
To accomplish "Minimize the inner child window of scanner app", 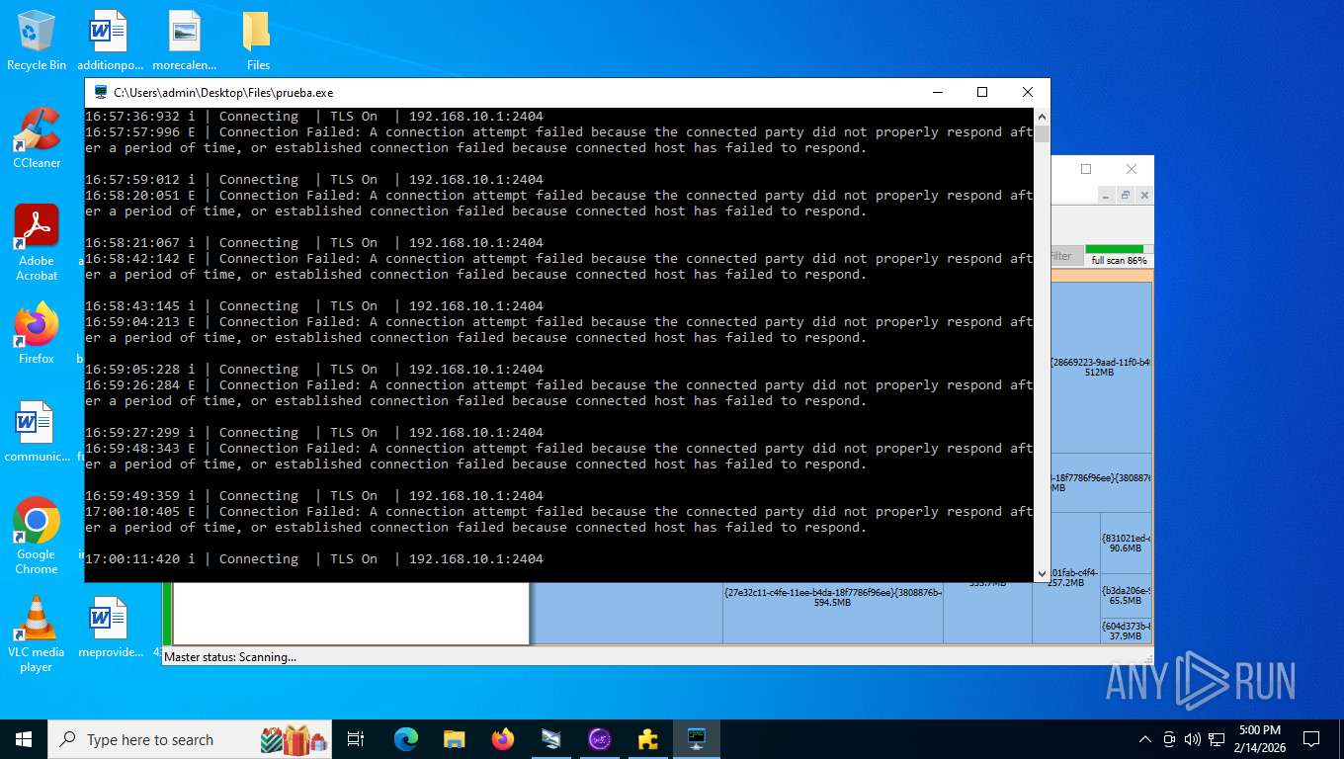I will coord(1108,196).
